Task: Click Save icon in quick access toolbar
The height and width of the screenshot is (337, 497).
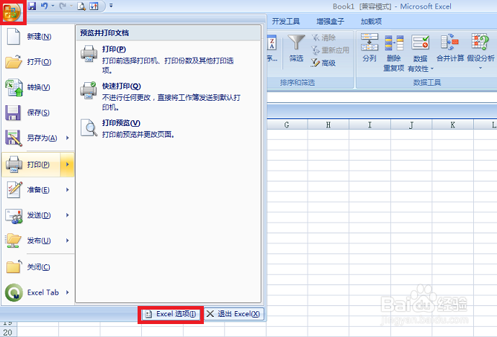Action: click(32, 6)
